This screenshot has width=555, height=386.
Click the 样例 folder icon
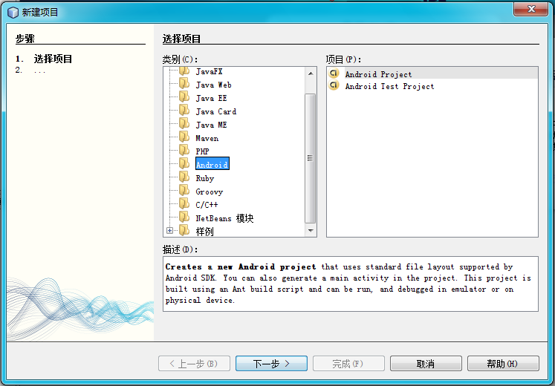(184, 231)
